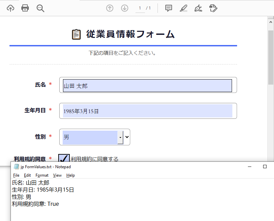
Task: Open the Notepad Edit menu
Action: click(x=27, y=175)
